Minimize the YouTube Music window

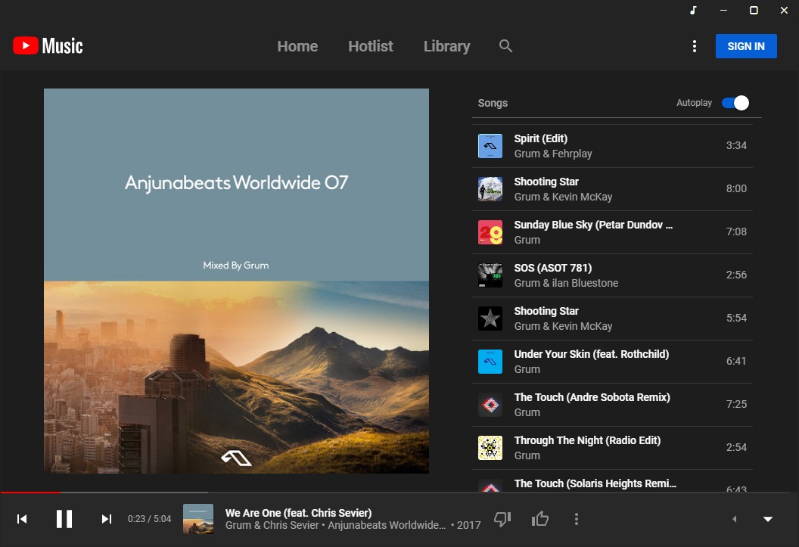(x=723, y=10)
